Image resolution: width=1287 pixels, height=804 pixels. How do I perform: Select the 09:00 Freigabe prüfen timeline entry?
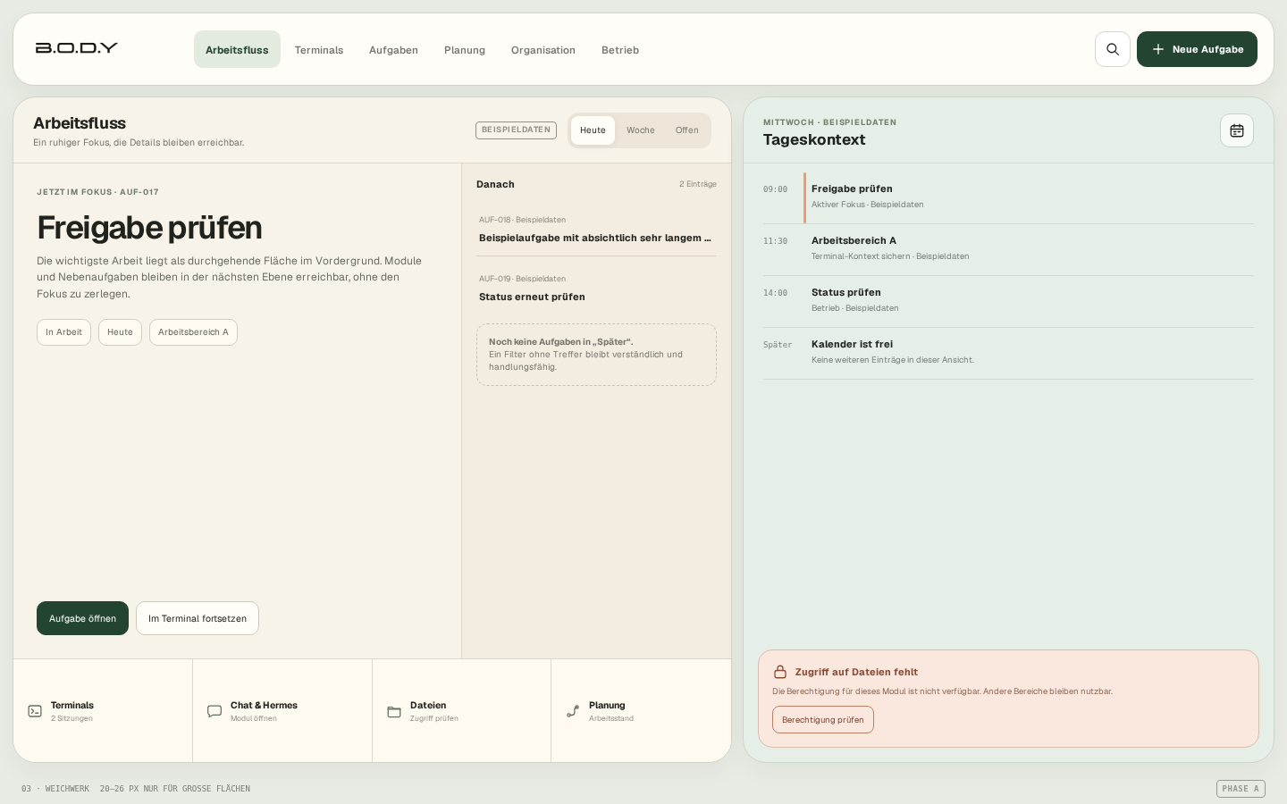click(1008, 197)
